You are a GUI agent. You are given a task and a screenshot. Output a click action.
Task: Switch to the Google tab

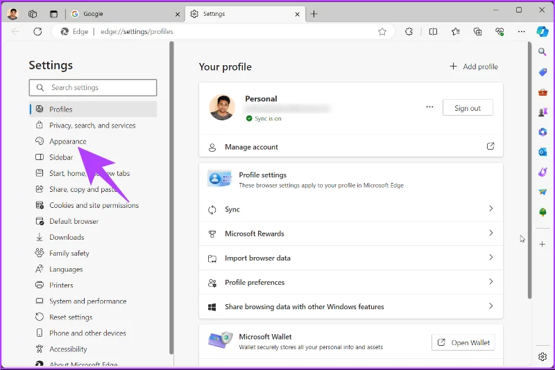126,14
